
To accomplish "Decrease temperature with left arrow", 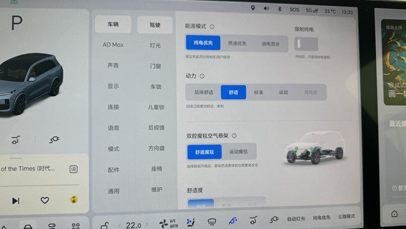I will 120,225.
